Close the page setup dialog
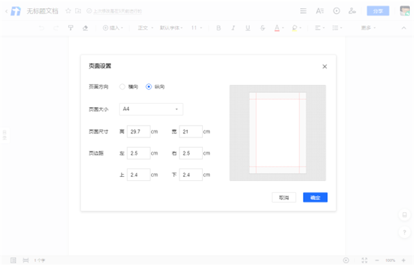This screenshot has width=414, height=268. [325, 66]
